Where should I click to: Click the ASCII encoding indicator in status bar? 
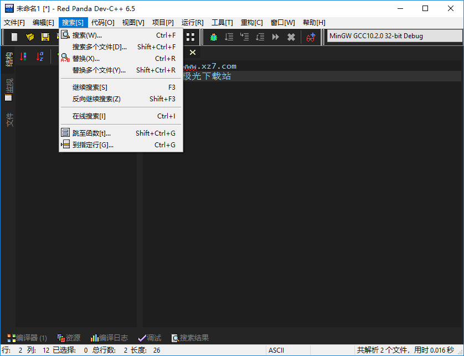(276, 350)
